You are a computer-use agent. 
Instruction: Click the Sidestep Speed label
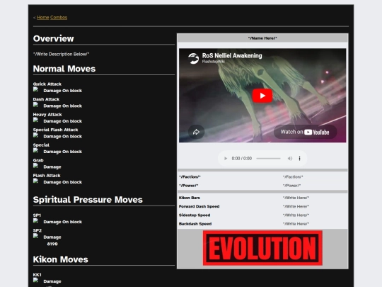(x=195, y=215)
